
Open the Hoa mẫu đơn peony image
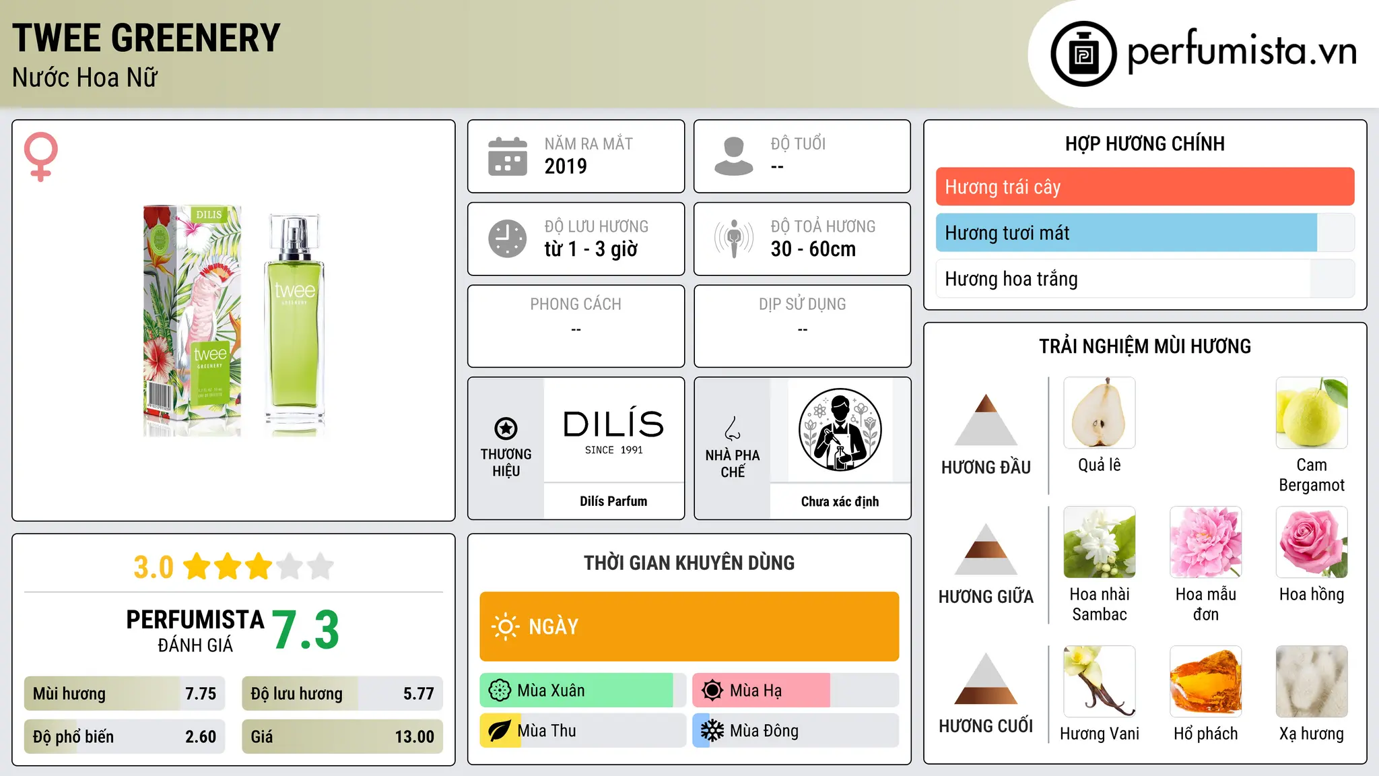click(x=1206, y=542)
